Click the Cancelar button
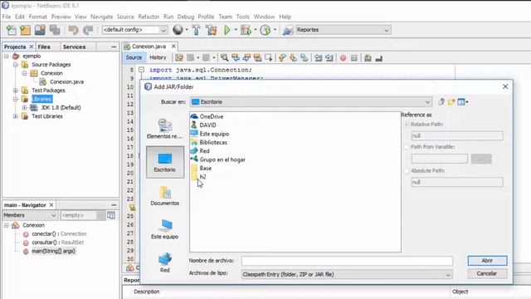Viewport: 531px width, 299px height. click(x=487, y=273)
